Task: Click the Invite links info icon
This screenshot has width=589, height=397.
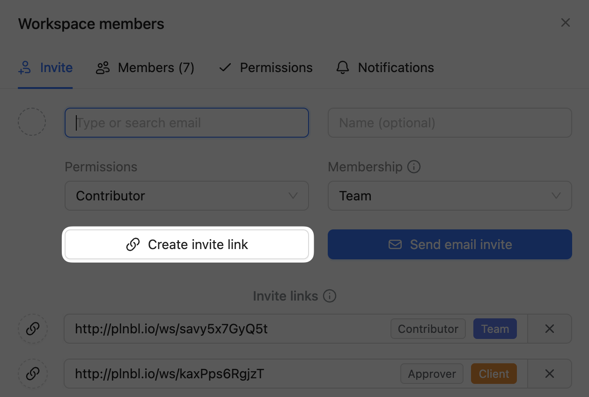Action: [330, 296]
